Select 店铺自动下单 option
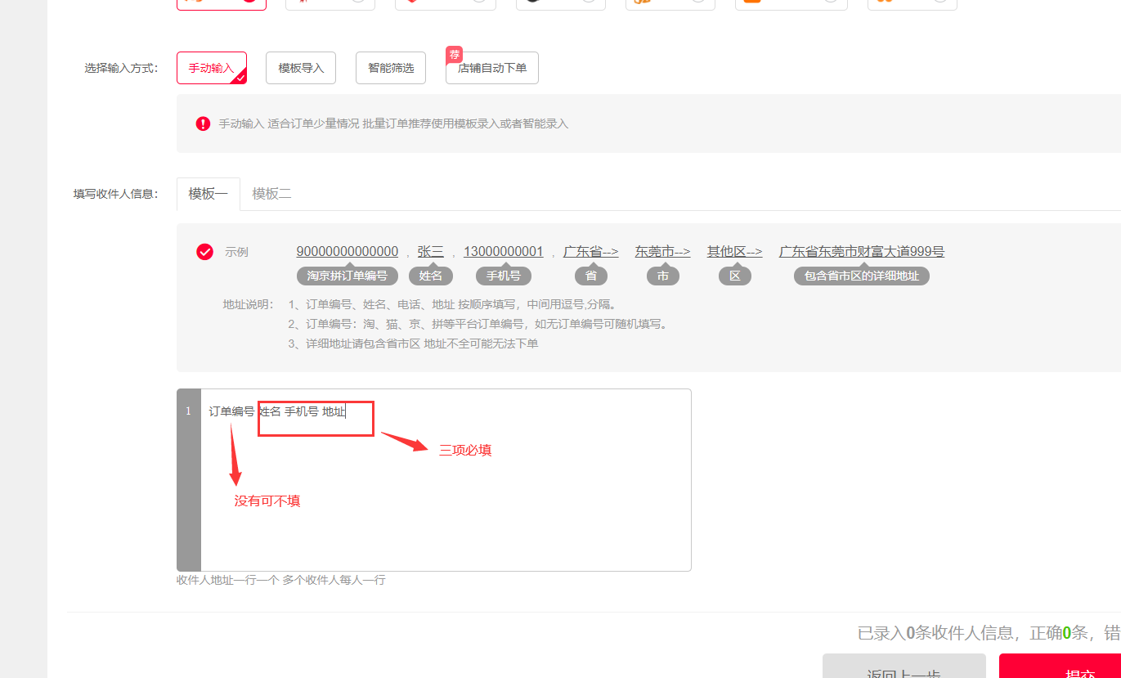 click(x=492, y=69)
